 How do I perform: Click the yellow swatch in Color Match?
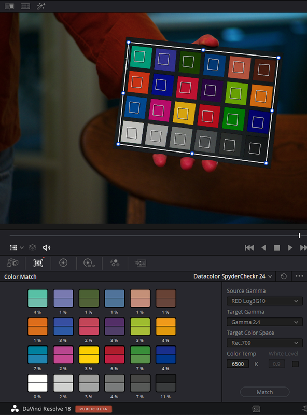[x=89, y=355]
